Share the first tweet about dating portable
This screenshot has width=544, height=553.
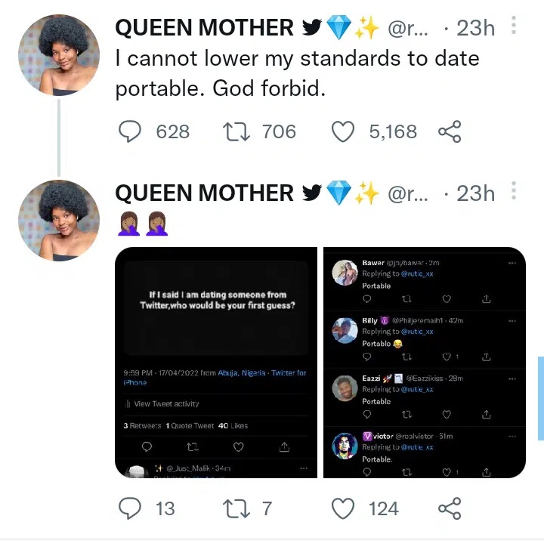(449, 132)
